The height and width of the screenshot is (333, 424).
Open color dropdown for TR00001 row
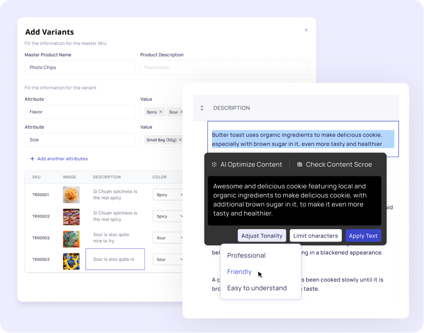pyautogui.click(x=168, y=194)
